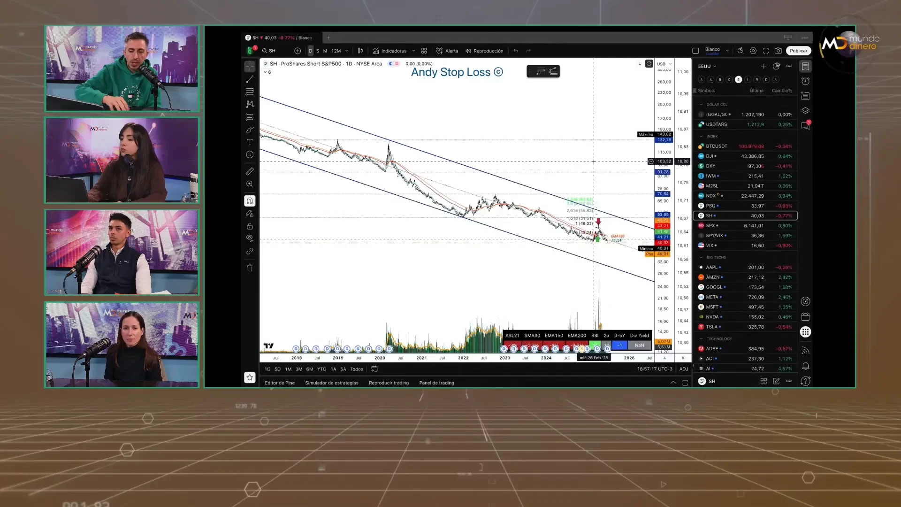Open watchlist more options menu

pos(789,66)
